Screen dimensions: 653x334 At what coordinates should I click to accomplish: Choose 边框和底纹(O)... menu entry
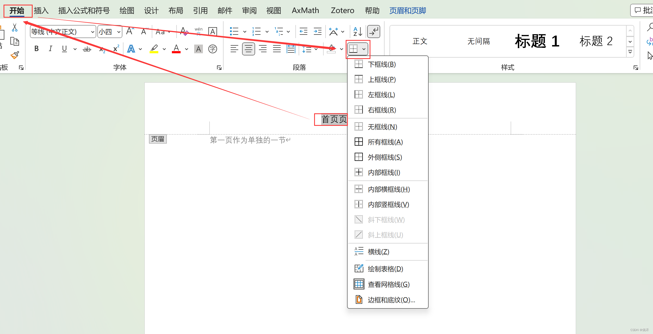click(391, 300)
